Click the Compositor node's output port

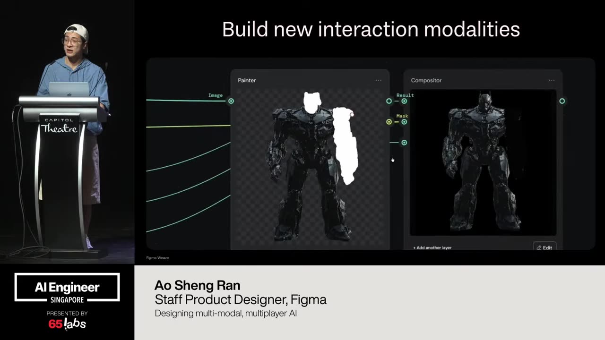pos(562,101)
